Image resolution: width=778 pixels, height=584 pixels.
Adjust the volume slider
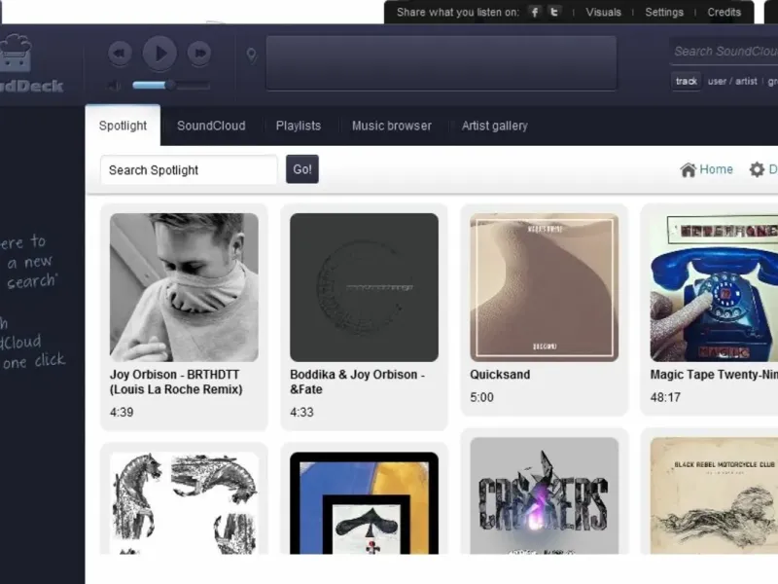click(171, 86)
